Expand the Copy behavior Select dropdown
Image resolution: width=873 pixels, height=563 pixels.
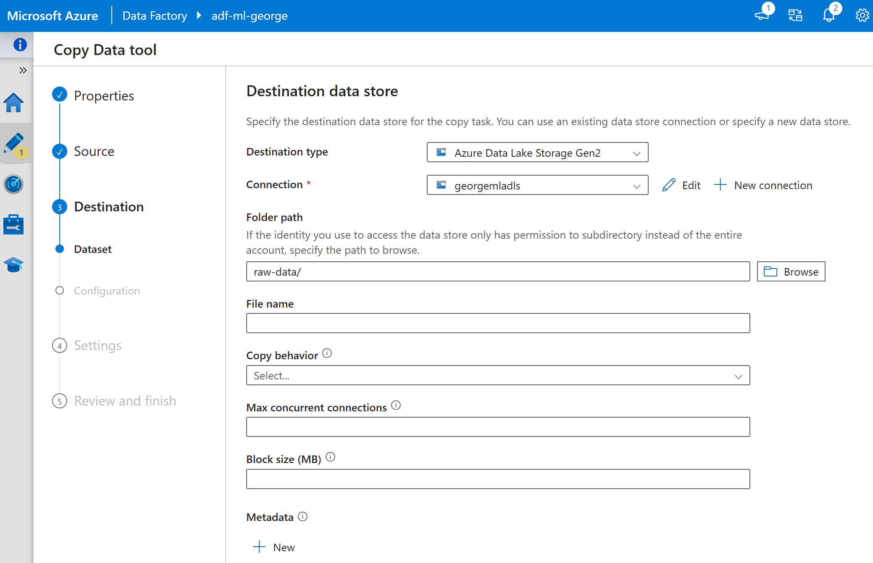point(498,376)
